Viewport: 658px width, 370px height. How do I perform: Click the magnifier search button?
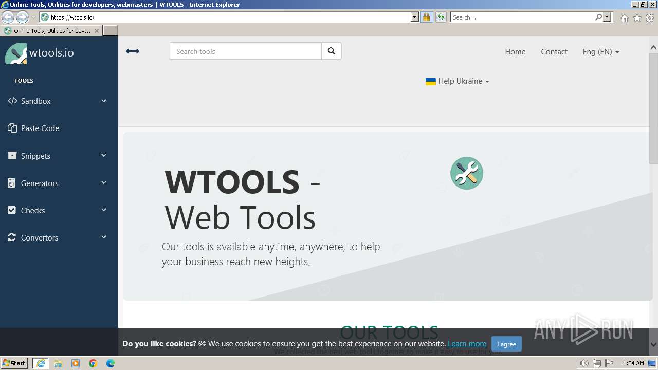click(x=332, y=51)
